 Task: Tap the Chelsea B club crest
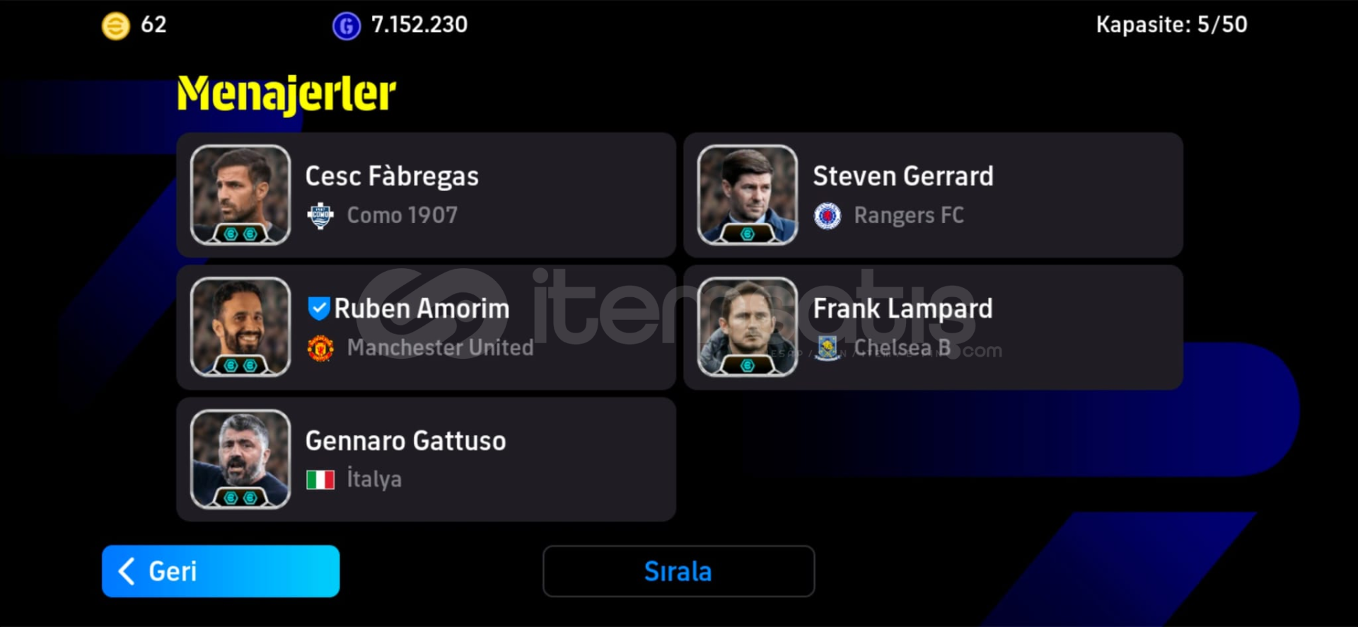[828, 348]
